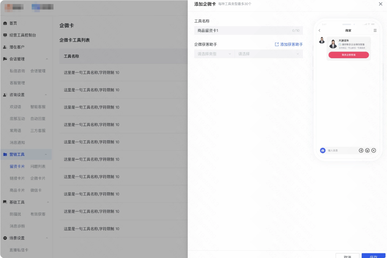Open 企微卡片 in the sidebar

pyautogui.click(x=38, y=178)
